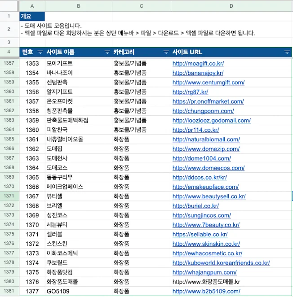Select column B header
This screenshot has width=293, height=297.
[x=79, y=6]
